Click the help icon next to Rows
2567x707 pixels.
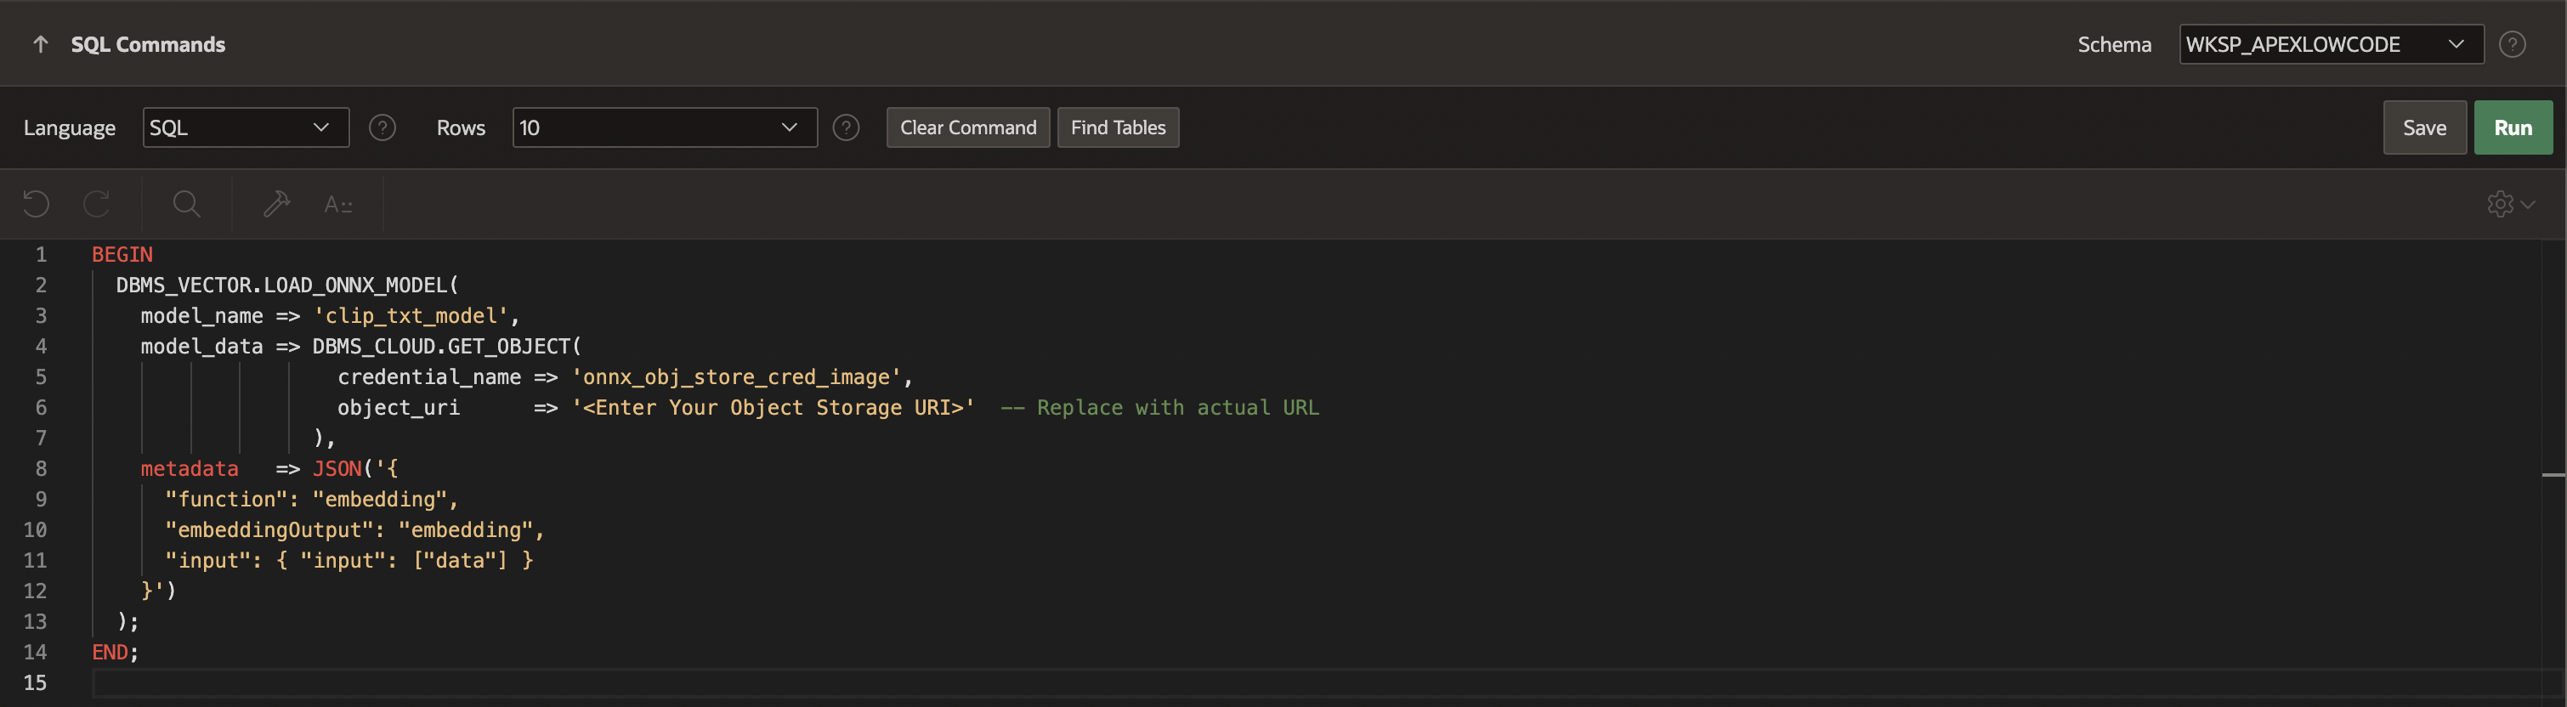pos(846,128)
